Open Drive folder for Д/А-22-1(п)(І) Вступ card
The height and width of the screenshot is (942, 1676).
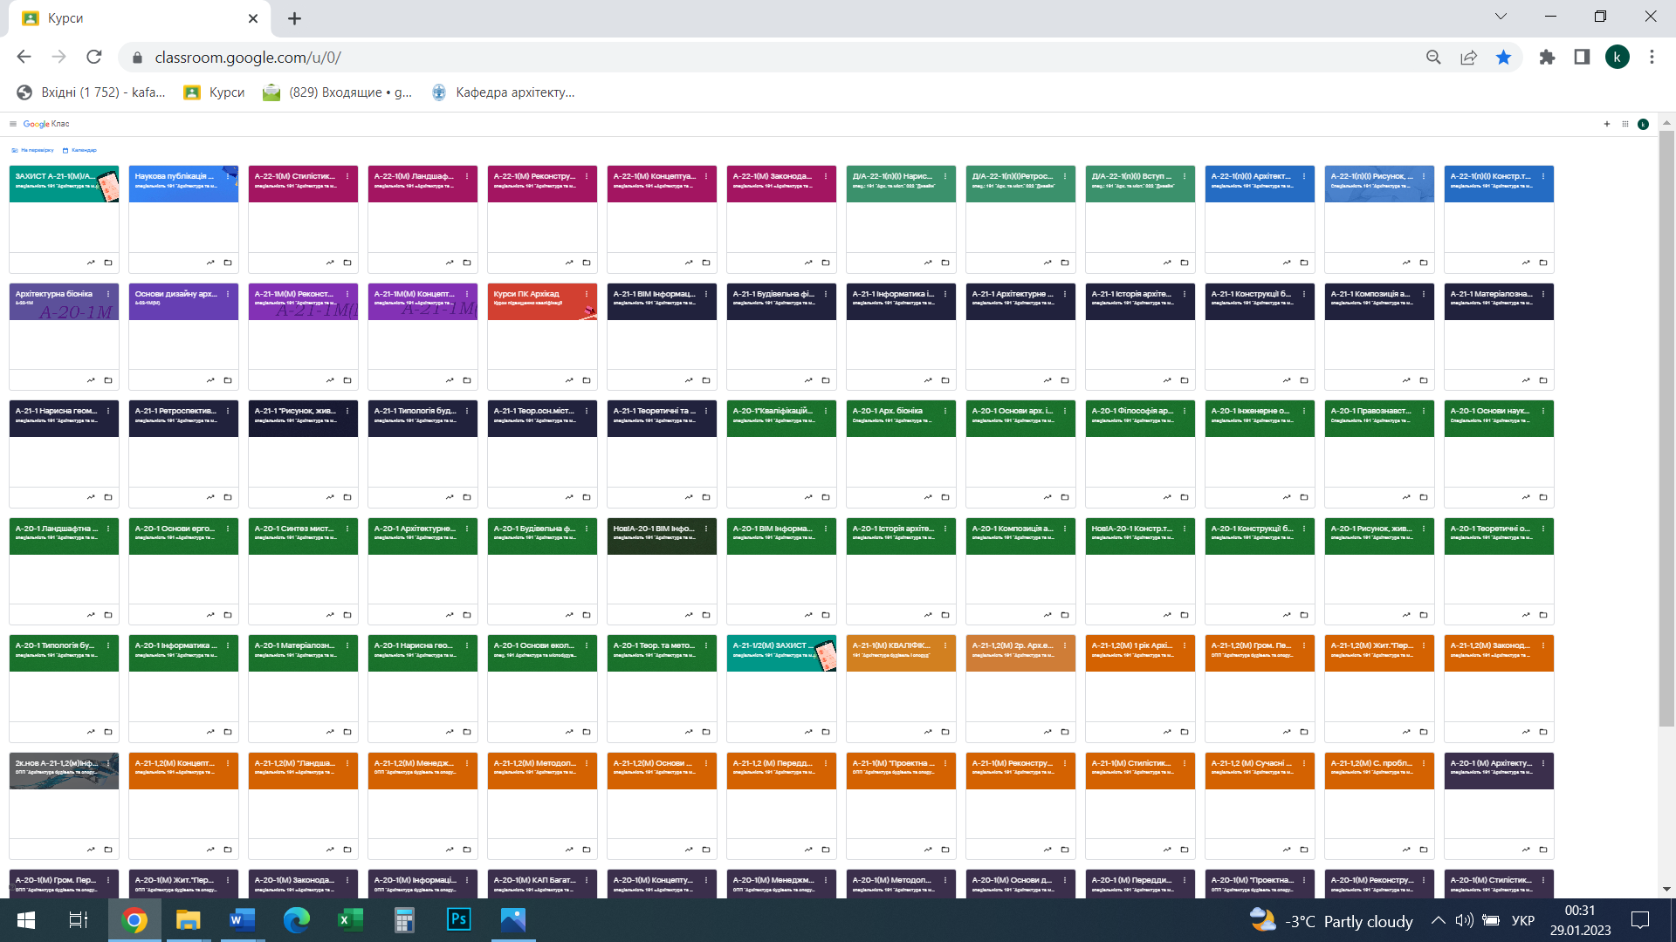(x=1185, y=263)
